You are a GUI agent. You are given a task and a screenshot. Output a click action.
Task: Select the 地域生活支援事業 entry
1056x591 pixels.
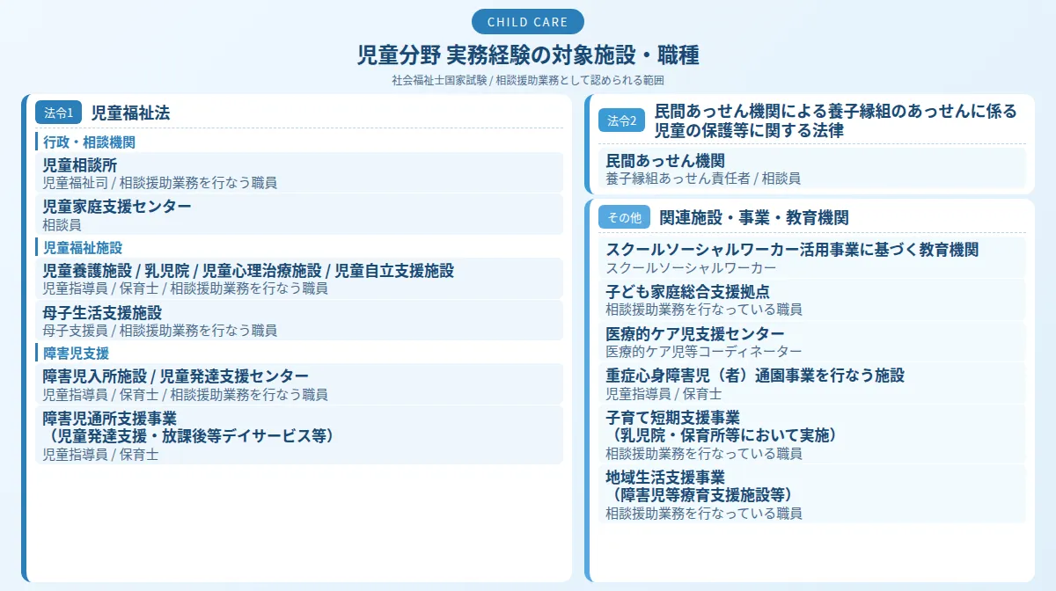[x=812, y=494]
